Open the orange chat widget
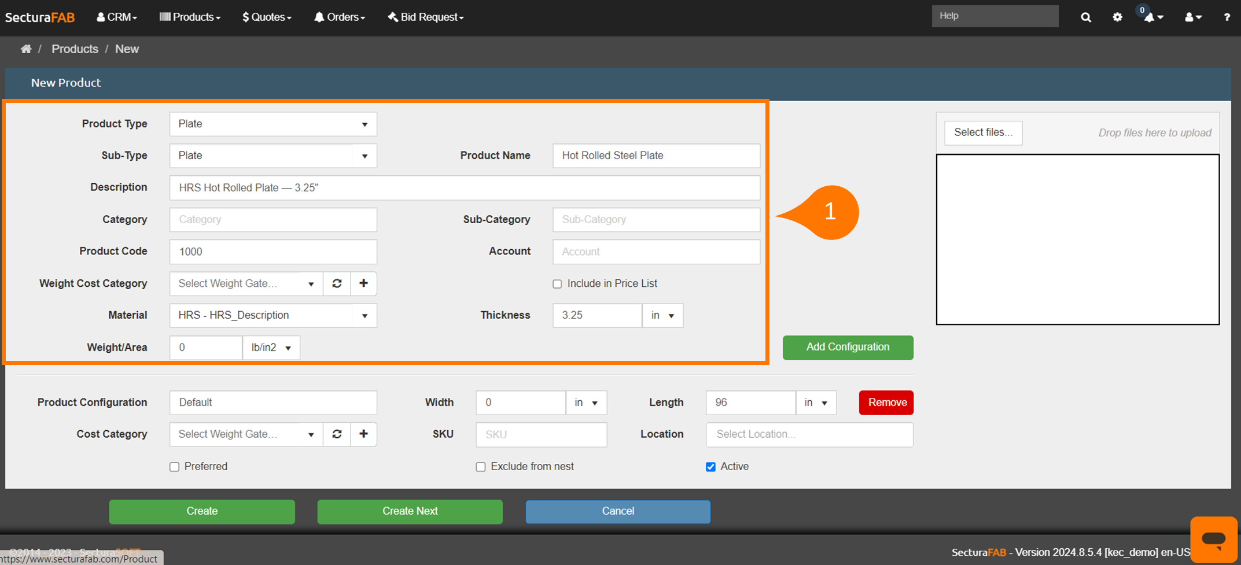 (x=1213, y=539)
